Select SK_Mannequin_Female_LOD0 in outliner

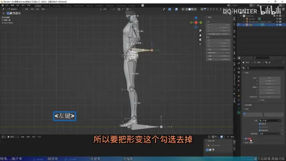coord(260,22)
